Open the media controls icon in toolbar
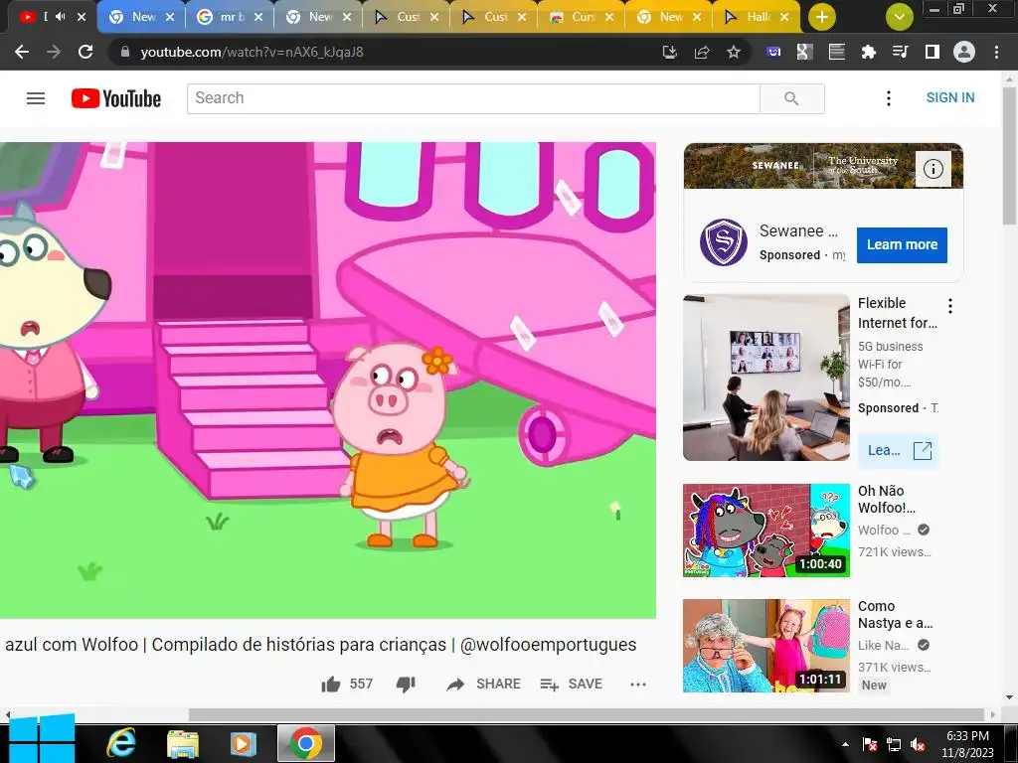Image resolution: width=1018 pixels, height=763 pixels. [x=901, y=52]
